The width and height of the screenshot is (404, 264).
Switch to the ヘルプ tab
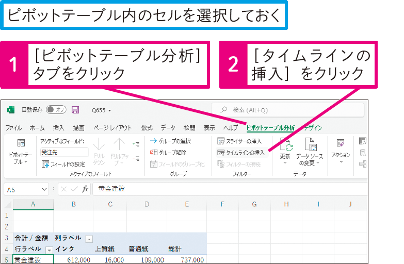(230, 128)
